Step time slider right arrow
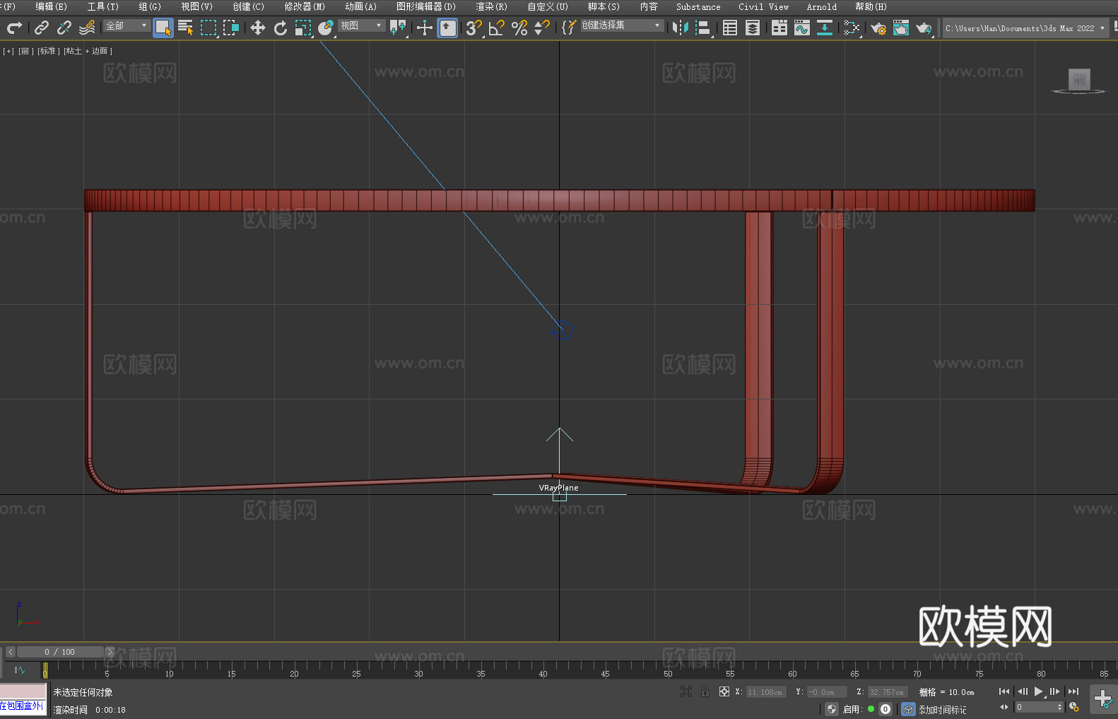This screenshot has height=719, width=1118. (110, 652)
